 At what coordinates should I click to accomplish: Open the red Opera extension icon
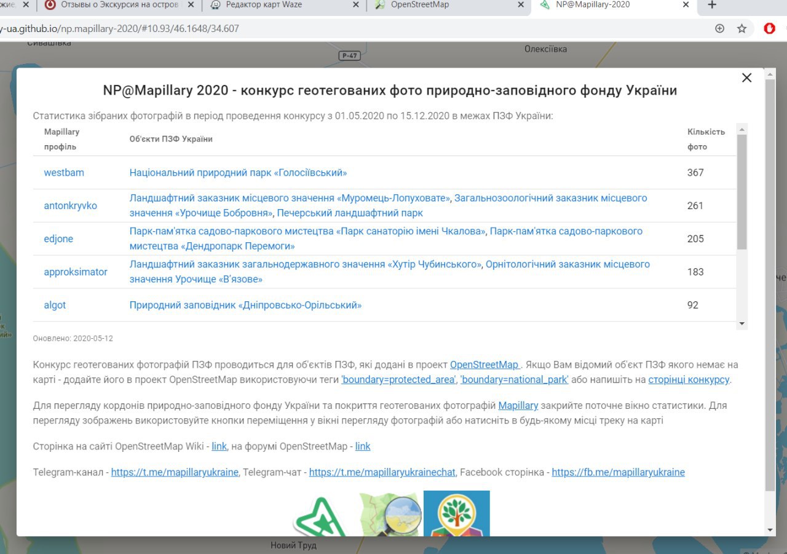(769, 28)
